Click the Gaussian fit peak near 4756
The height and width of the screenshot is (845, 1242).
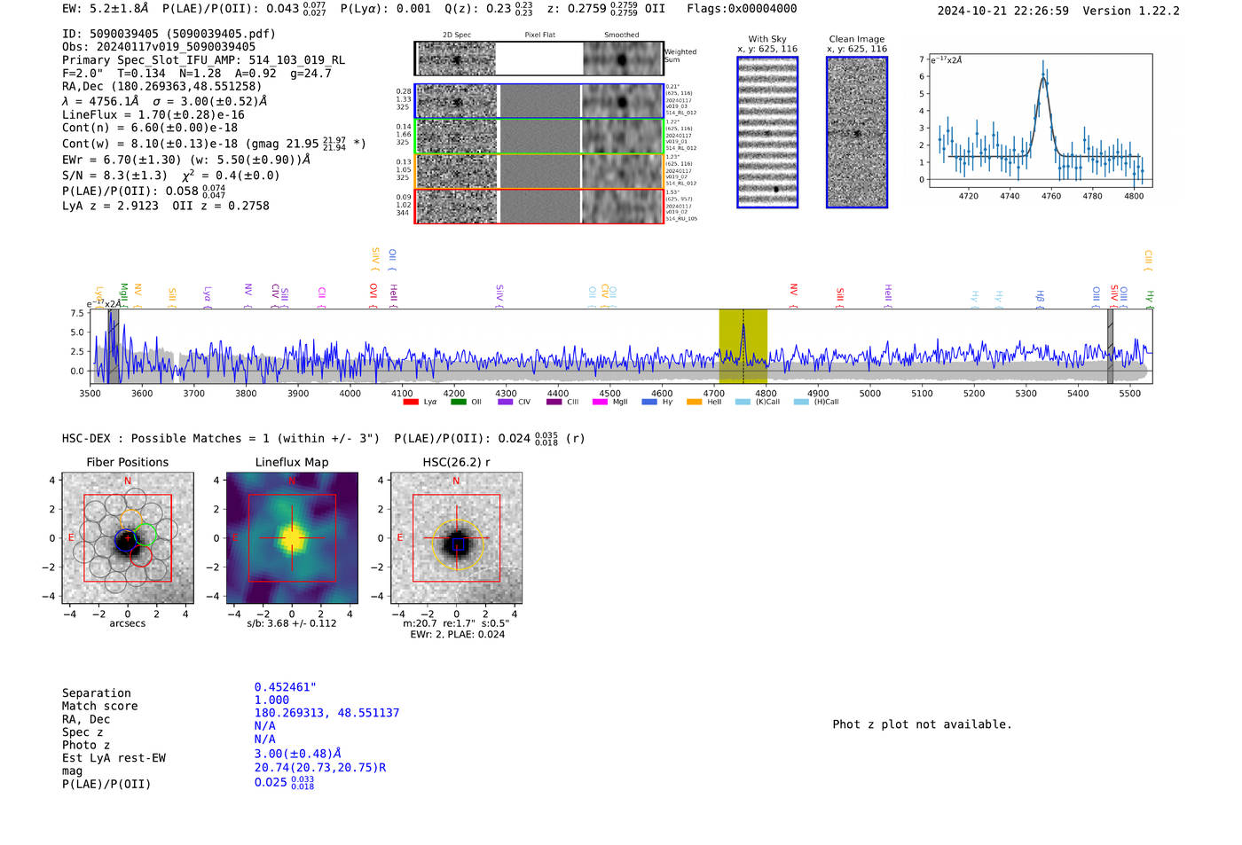(x=1043, y=78)
